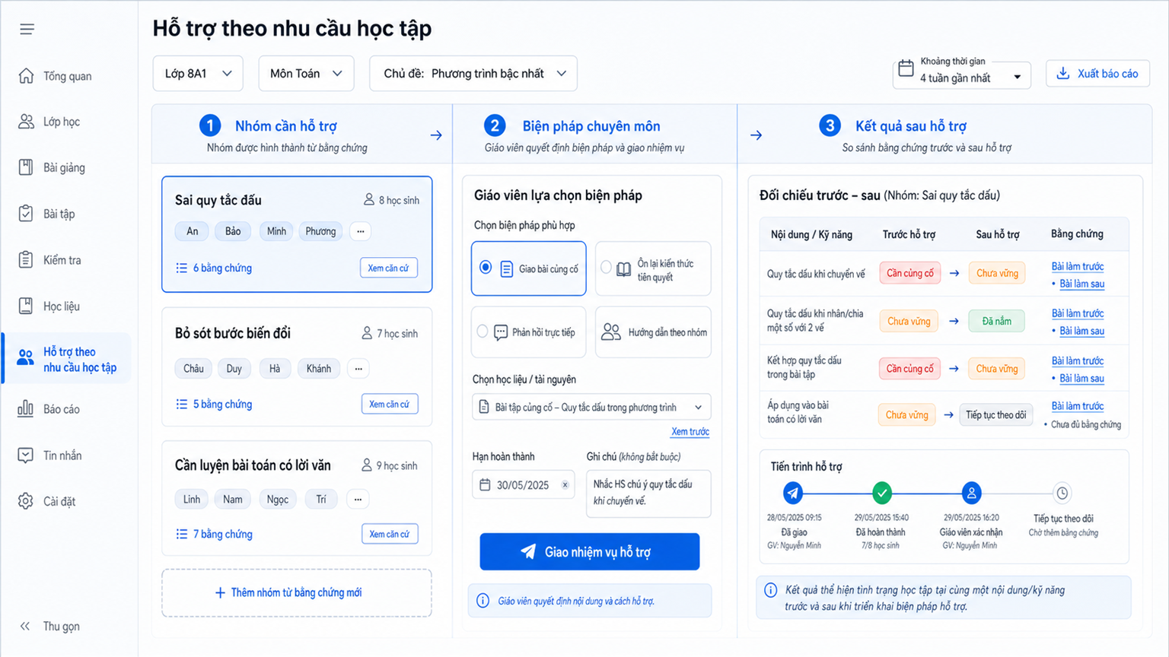1169x657 pixels.
Task: Click the document icon in the học liệu dropdown
Action: [x=484, y=407]
